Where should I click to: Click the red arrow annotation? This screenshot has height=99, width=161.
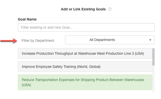pyautogui.click(x=9, y=41)
